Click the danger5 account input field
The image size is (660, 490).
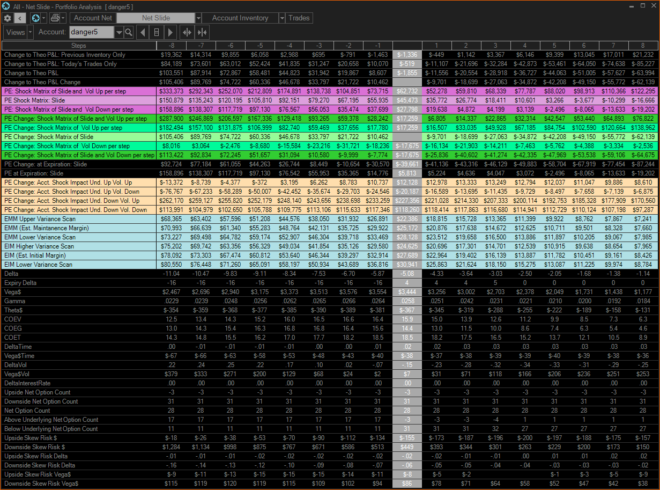click(x=91, y=32)
